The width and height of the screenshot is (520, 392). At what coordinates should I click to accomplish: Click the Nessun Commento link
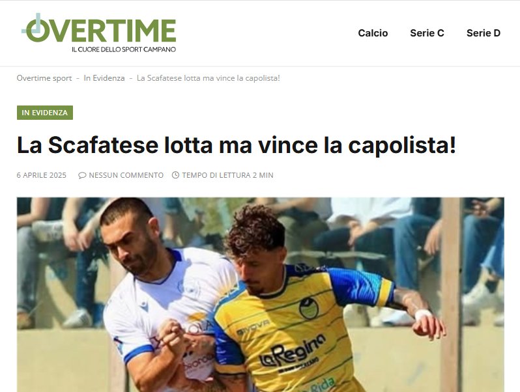click(x=126, y=175)
